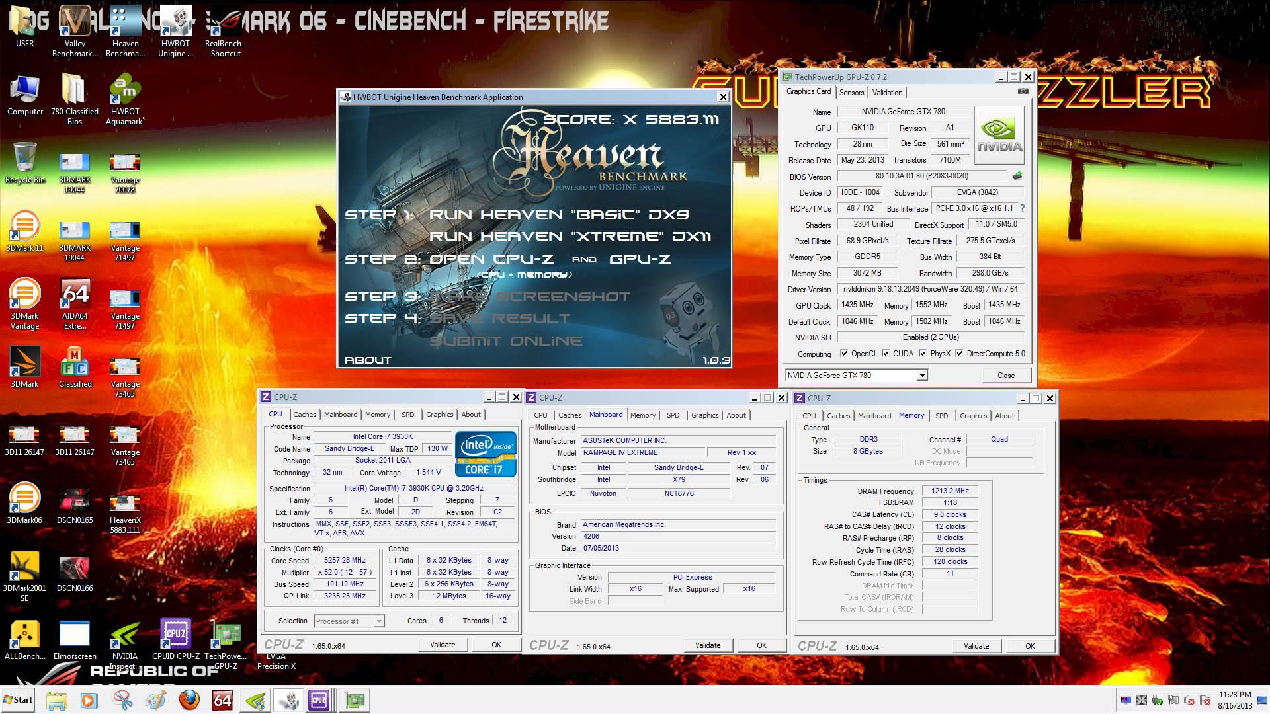Image resolution: width=1270 pixels, height=714 pixels.
Task: Open the Caches tab in processor-info CPU-Z window
Action: 304,415
